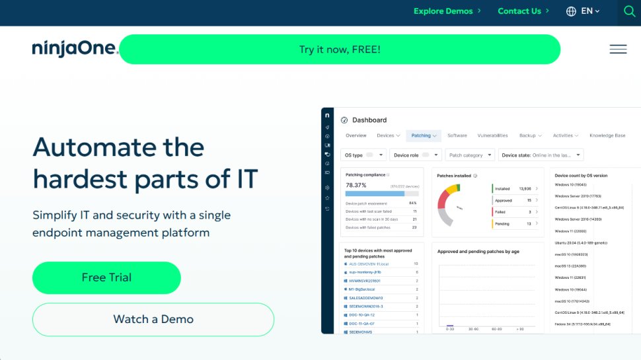Click the yellow segment of the patches donut chart
641x360 pixels.
tap(451, 189)
